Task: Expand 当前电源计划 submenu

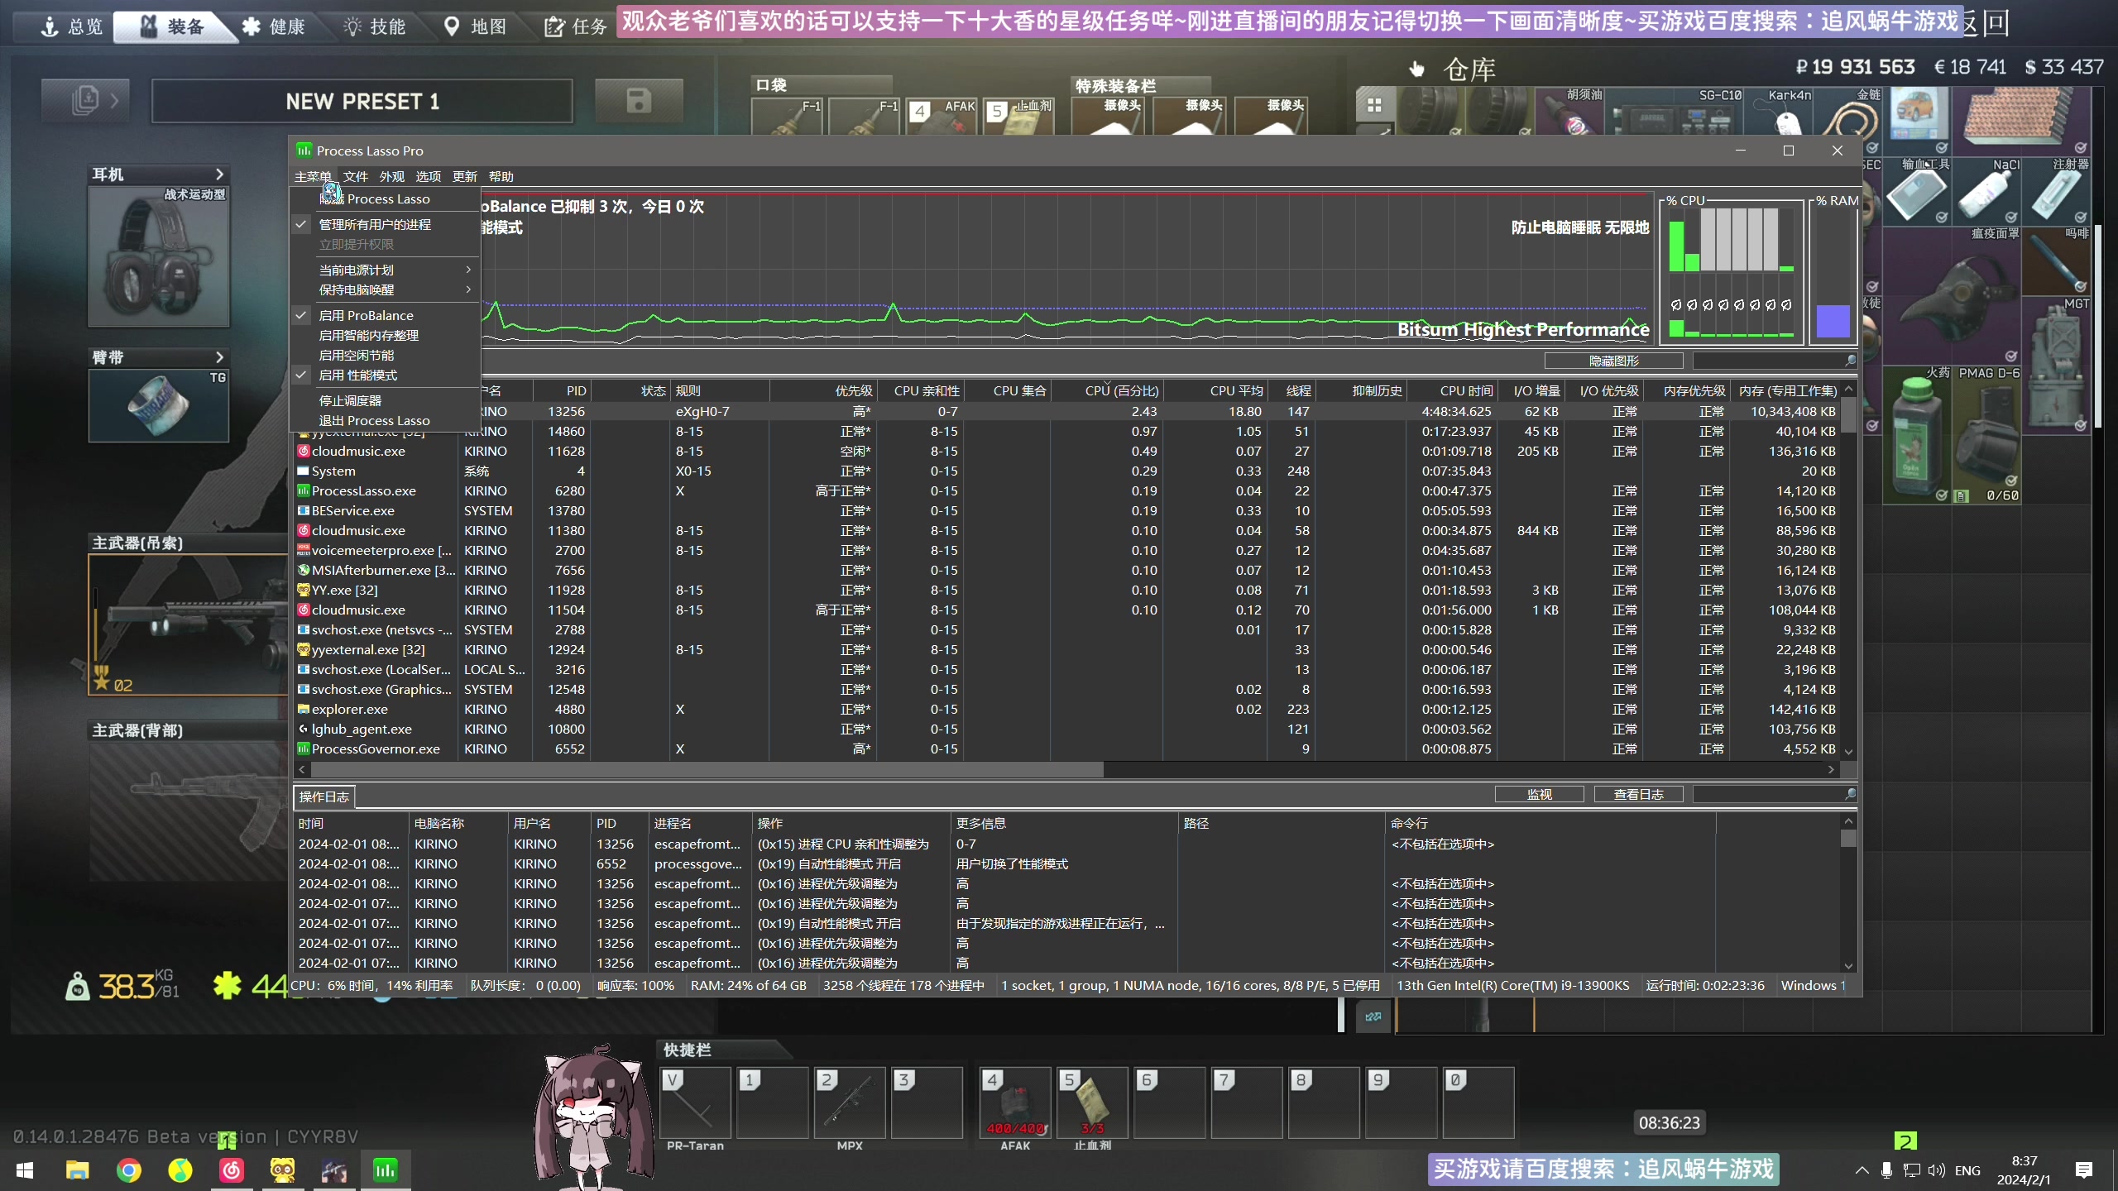Action: 385,270
